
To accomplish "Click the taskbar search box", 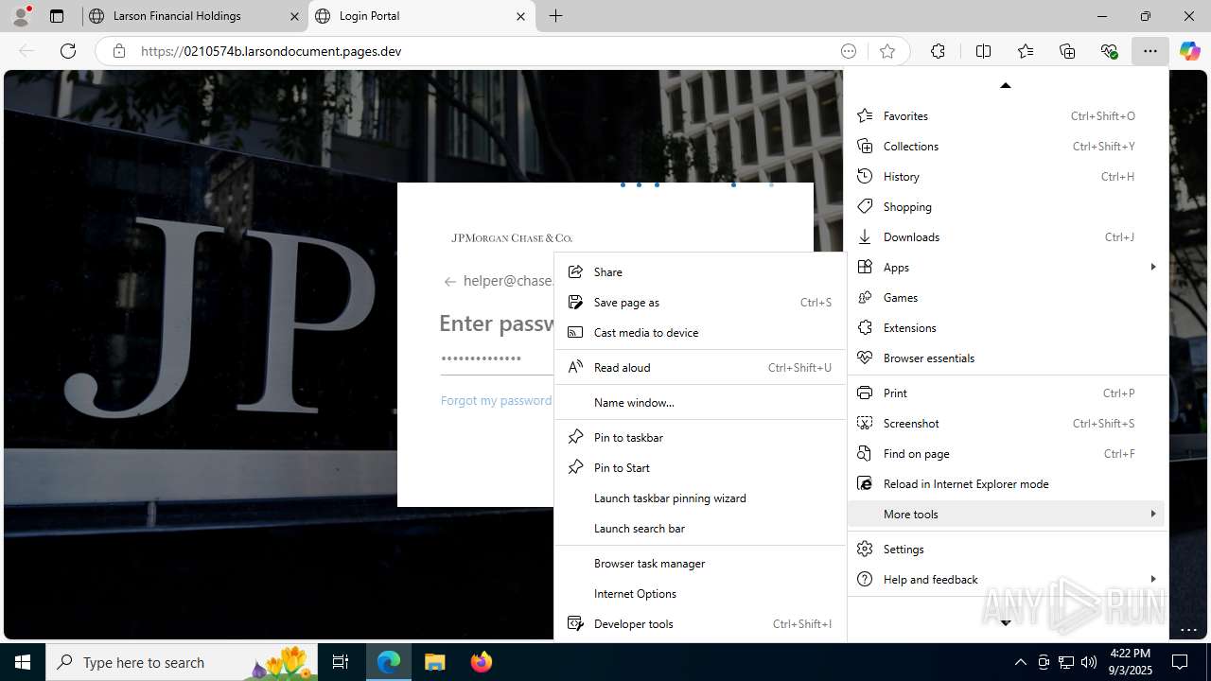I will (182, 662).
